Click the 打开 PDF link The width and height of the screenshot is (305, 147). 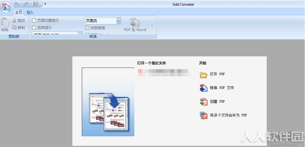tap(217, 74)
